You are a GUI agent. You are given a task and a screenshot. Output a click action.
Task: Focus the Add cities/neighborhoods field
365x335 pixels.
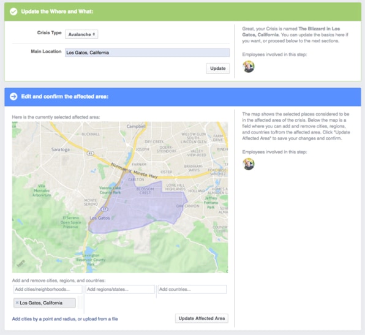48,289
